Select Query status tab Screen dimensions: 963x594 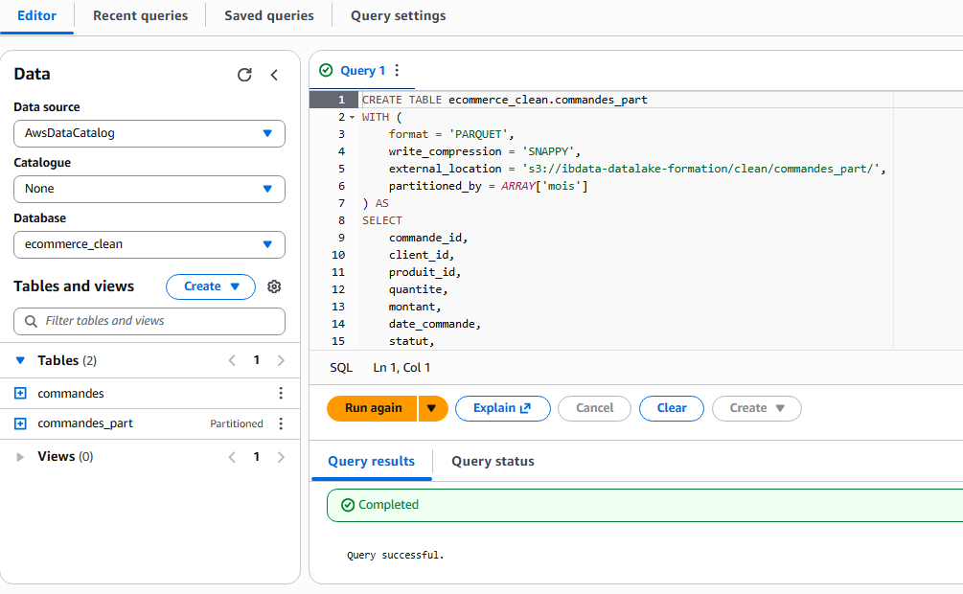pos(493,462)
